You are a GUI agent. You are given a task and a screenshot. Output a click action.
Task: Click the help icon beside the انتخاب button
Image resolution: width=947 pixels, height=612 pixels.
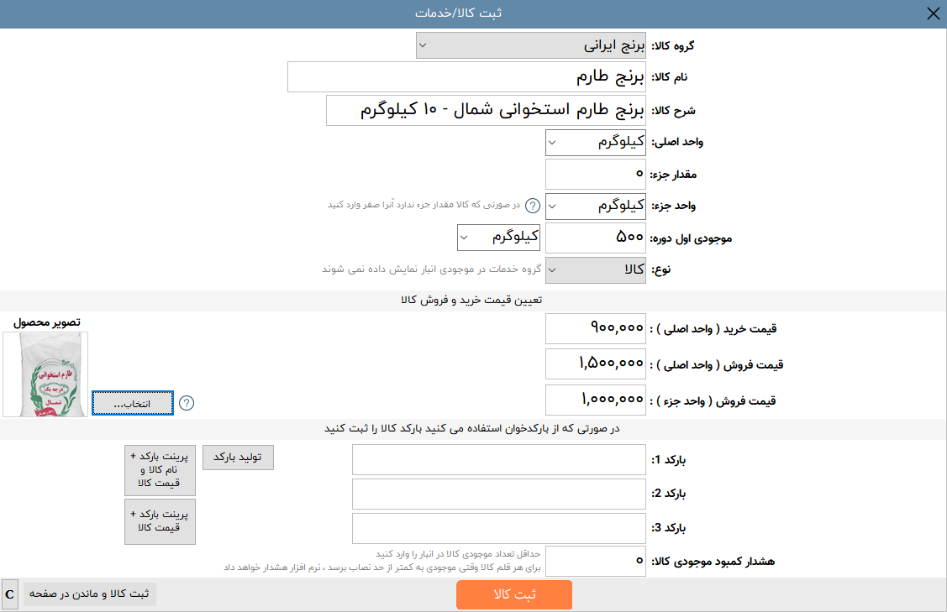187,403
